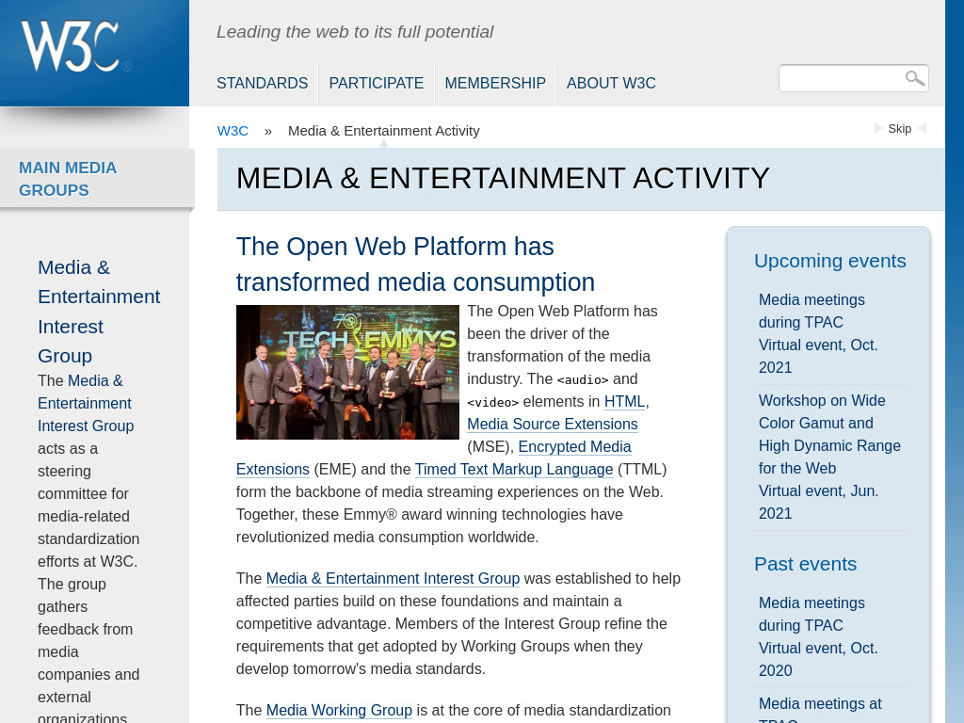
Task: Click the left-pointing arrow after Skip
Action: (x=922, y=128)
